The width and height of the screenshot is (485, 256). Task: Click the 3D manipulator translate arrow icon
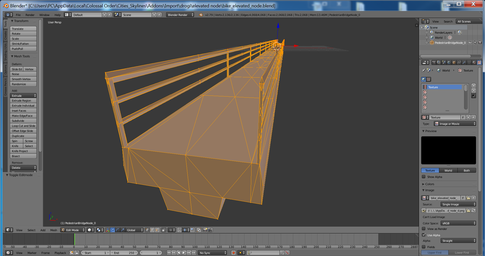tap(113, 230)
